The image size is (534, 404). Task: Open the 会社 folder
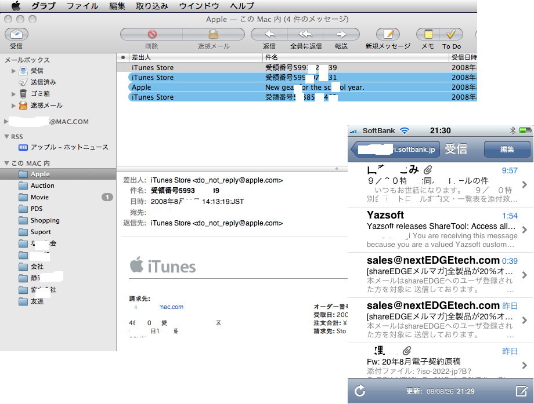click(x=37, y=266)
